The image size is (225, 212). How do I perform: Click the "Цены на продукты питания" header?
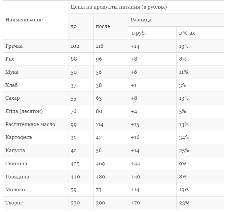coord(119,7)
